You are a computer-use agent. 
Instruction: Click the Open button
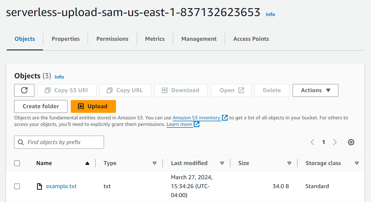pos(231,90)
